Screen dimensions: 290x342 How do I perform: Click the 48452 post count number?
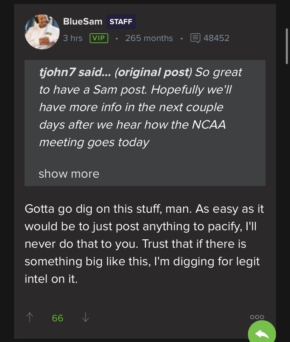point(216,38)
